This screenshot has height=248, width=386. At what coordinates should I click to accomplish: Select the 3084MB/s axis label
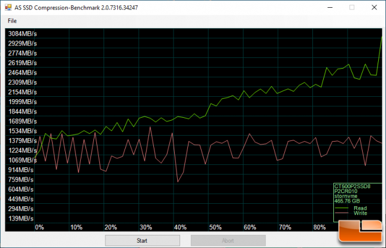[x=22, y=33]
